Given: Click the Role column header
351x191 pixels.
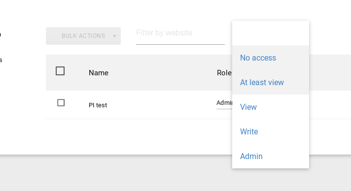Looking at the screenshot, I should 224,73.
